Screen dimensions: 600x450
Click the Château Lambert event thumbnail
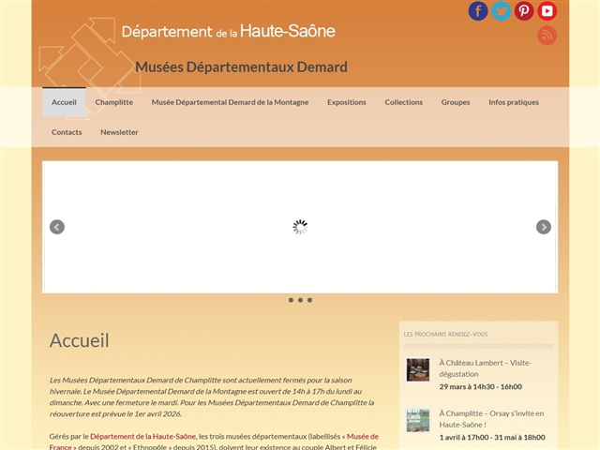pyautogui.click(x=418, y=369)
